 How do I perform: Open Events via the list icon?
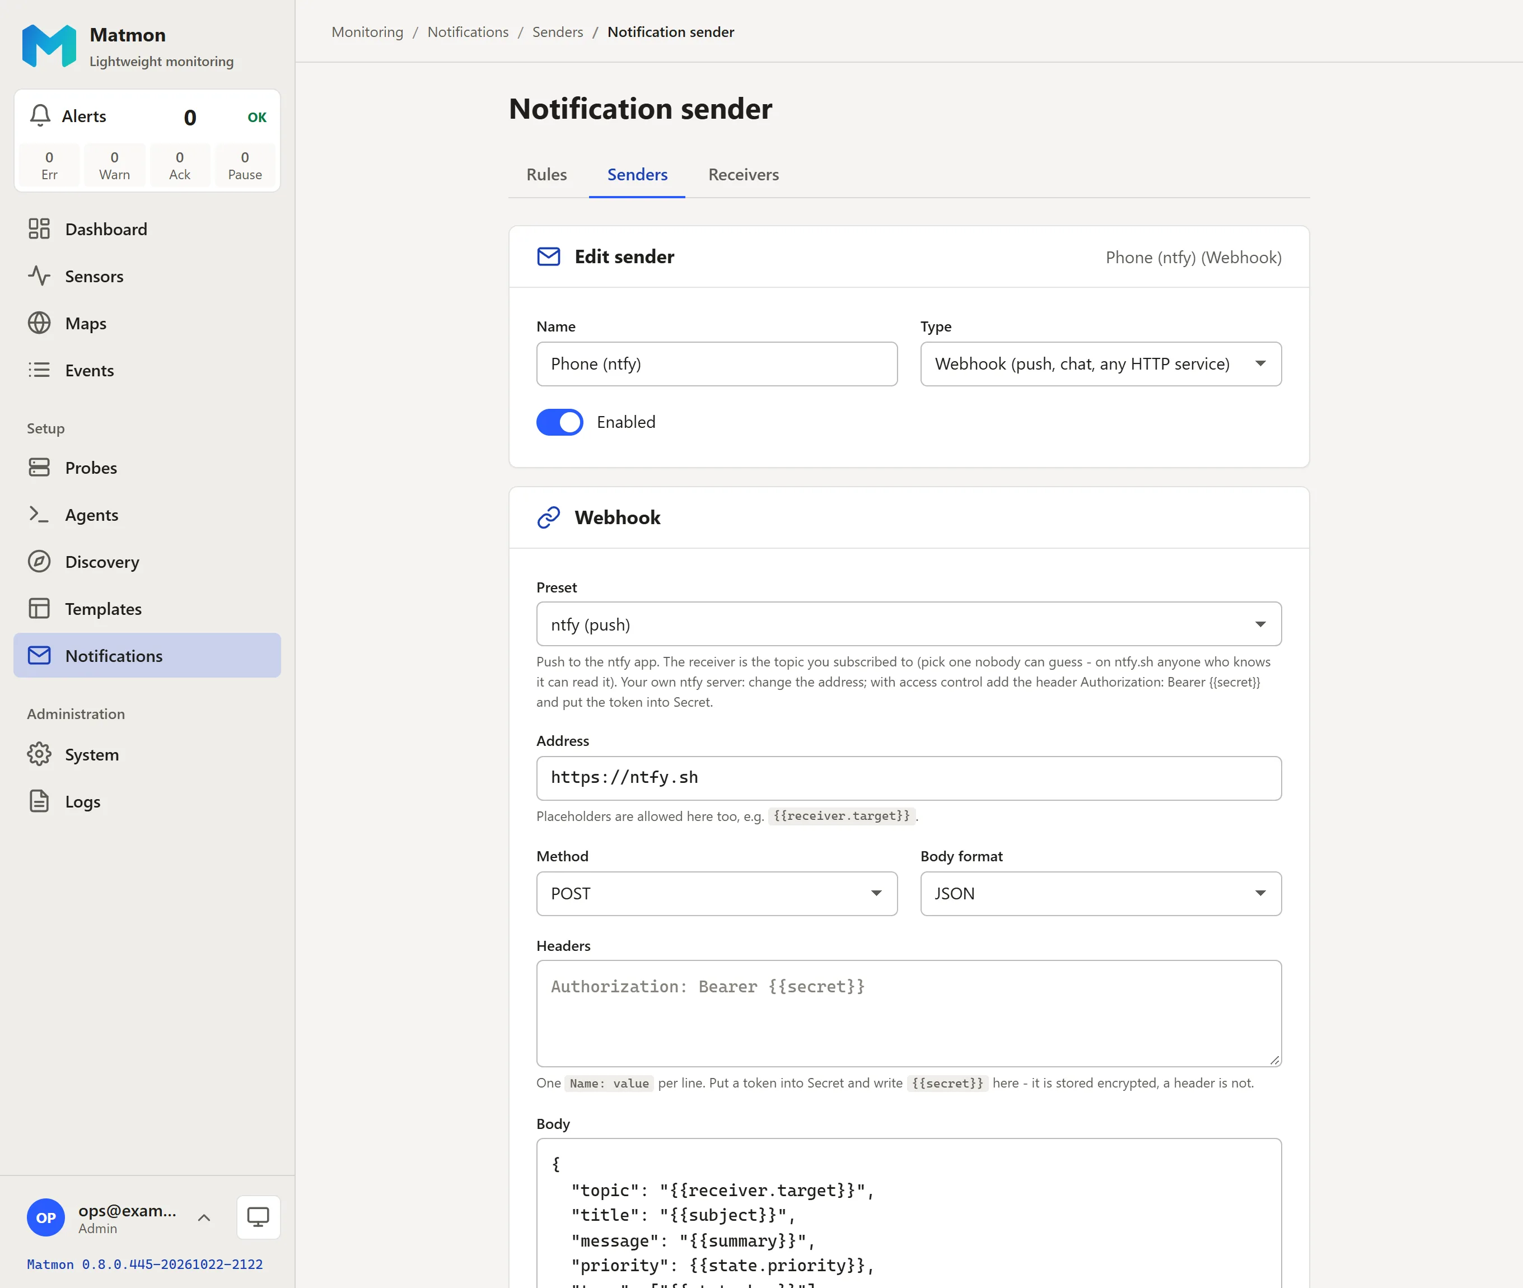coord(39,370)
